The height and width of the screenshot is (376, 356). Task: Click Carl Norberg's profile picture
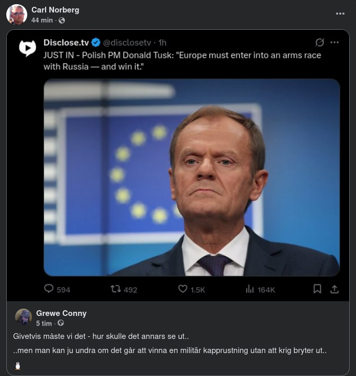click(17, 15)
